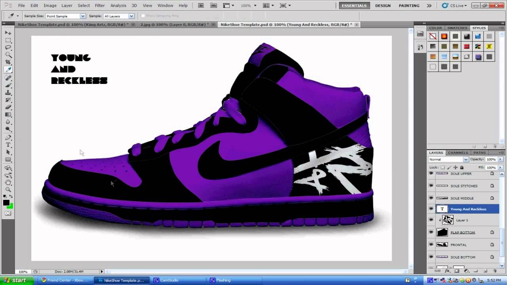
Task: Add a layer mask
Action: [x=456, y=271]
